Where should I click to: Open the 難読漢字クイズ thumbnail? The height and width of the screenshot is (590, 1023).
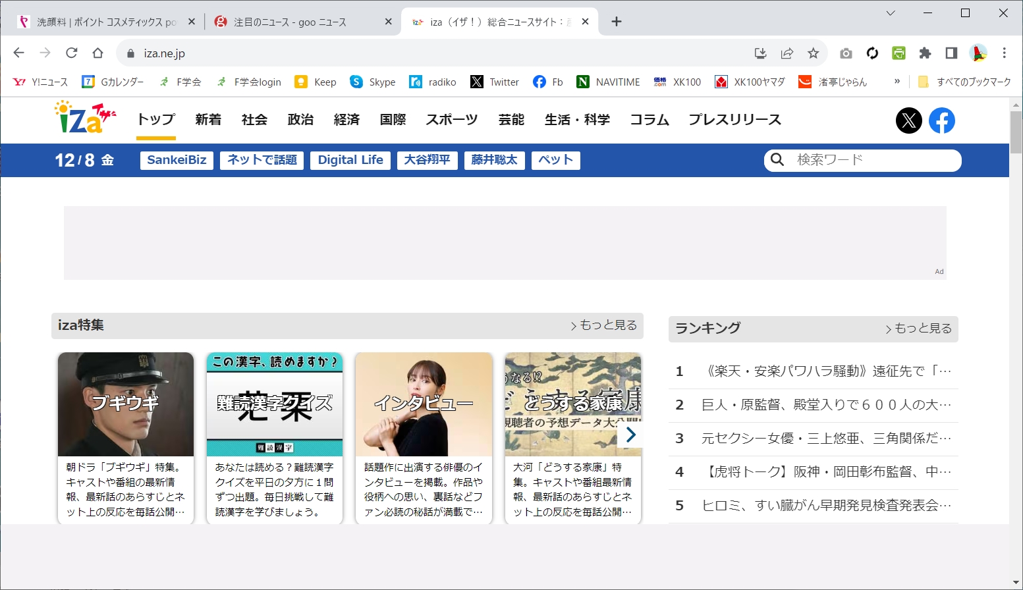tap(275, 404)
